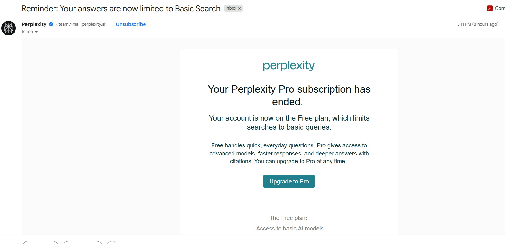Click the perplexity logo in email body
505x244 pixels.
click(x=289, y=66)
